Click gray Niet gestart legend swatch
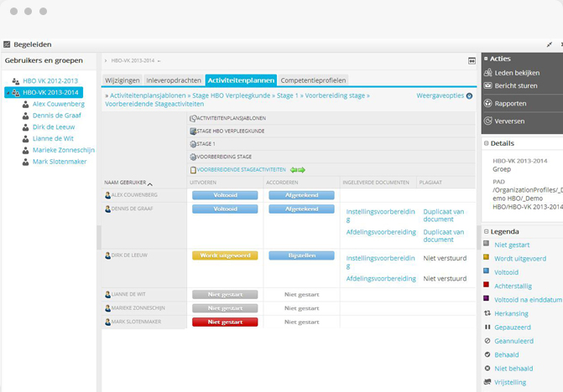The image size is (563, 392). [x=486, y=244]
